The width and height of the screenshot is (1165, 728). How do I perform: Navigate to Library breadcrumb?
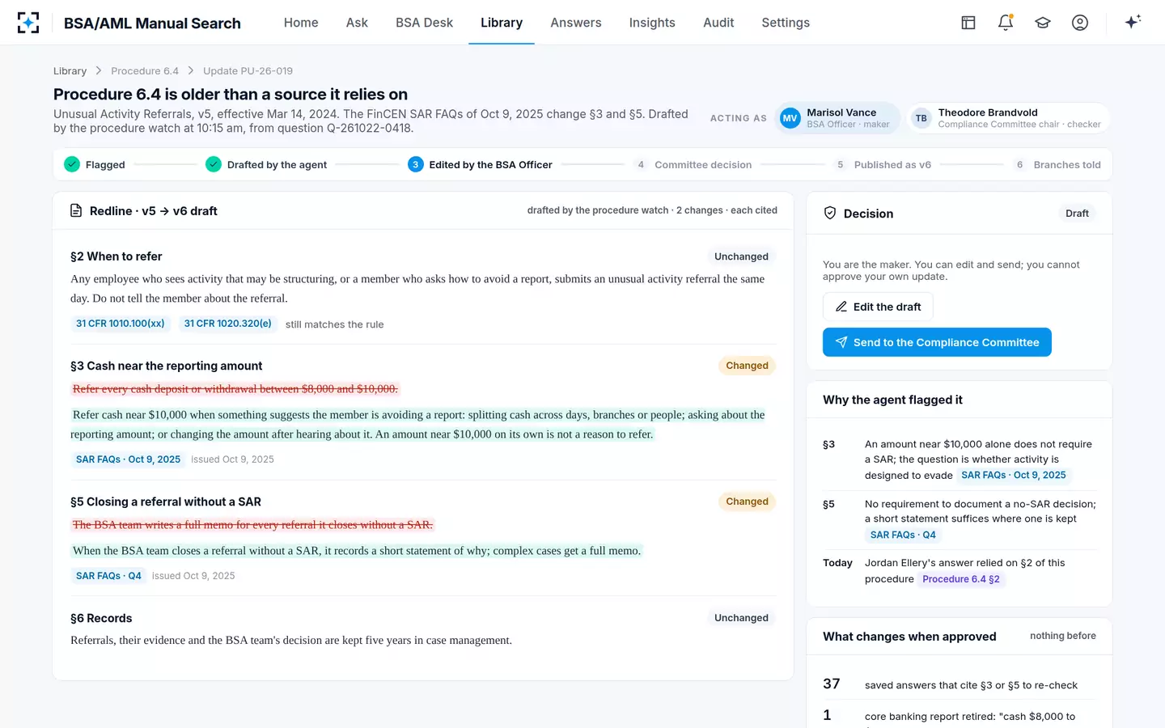coord(70,71)
